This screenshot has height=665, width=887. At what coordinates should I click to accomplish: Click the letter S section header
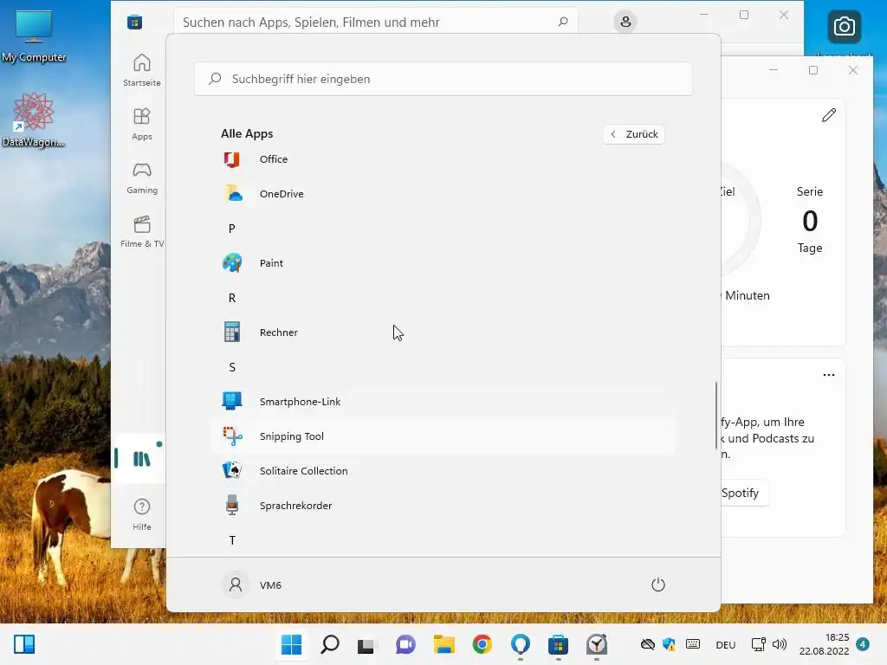tap(232, 367)
